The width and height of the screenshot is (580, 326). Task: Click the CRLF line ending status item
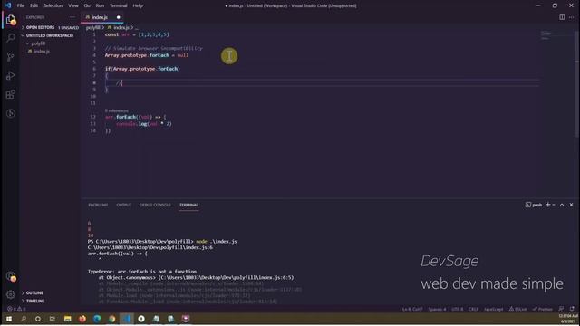click(x=473, y=309)
